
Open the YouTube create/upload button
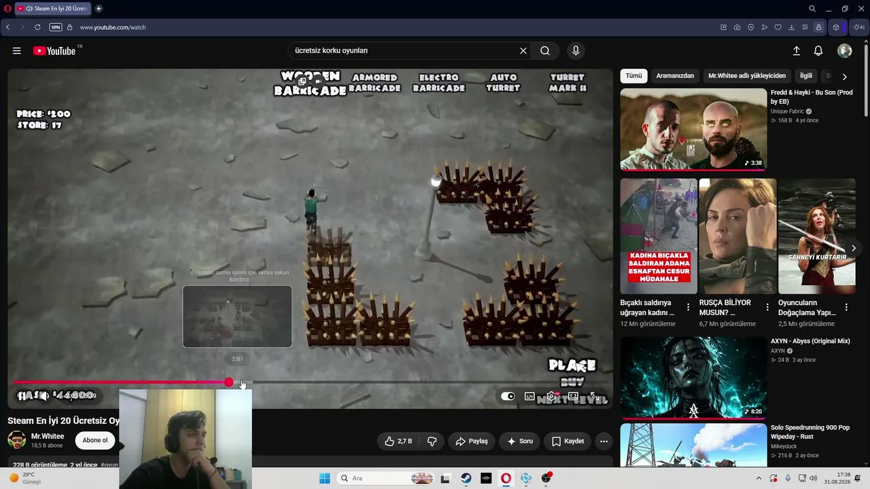[x=797, y=51]
